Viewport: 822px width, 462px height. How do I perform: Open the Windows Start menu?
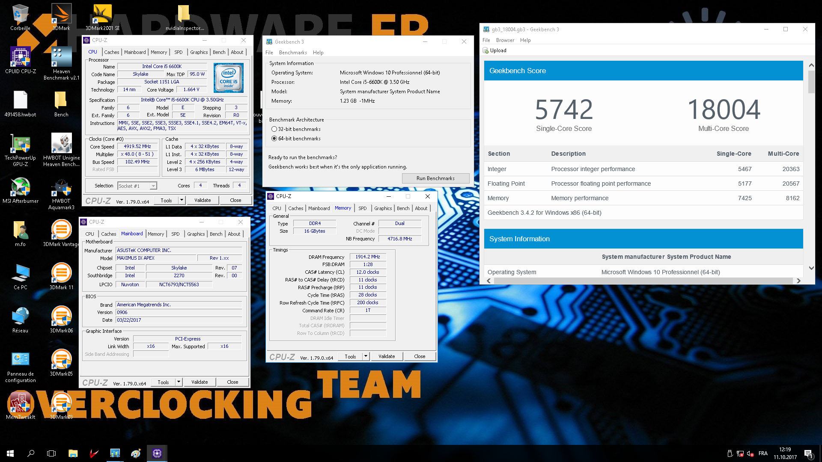[x=10, y=453]
